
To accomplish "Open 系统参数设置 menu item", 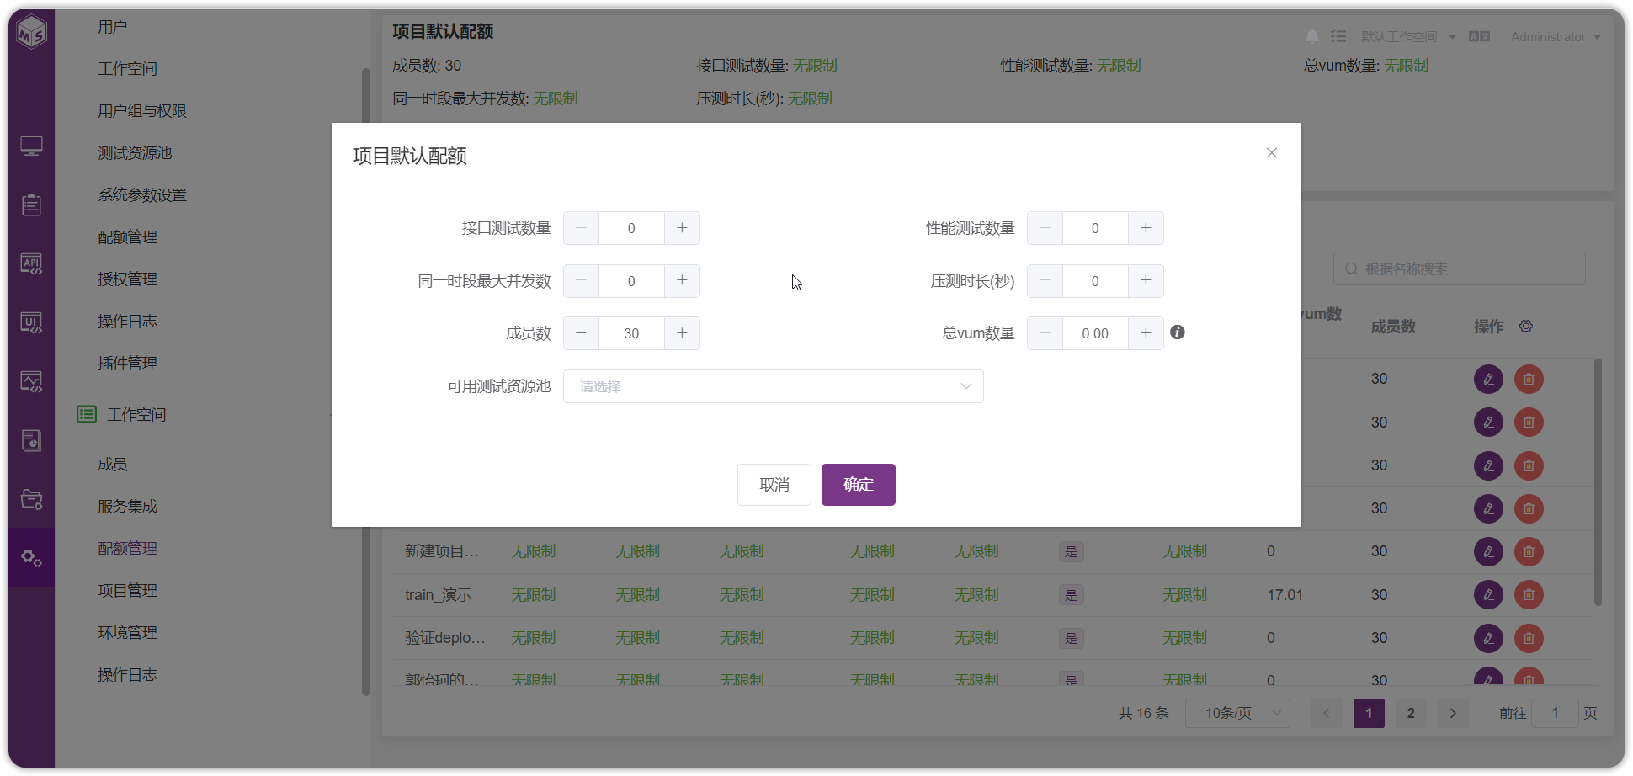I will [142, 195].
